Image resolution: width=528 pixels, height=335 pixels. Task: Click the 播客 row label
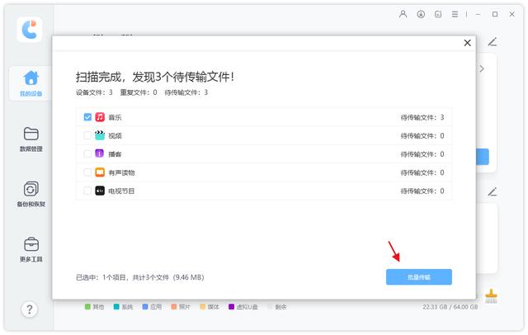(x=115, y=154)
